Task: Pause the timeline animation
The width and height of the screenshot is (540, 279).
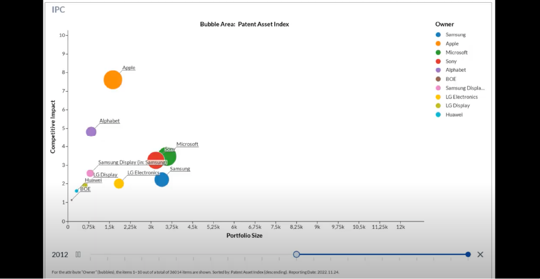Action: [x=78, y=254]
